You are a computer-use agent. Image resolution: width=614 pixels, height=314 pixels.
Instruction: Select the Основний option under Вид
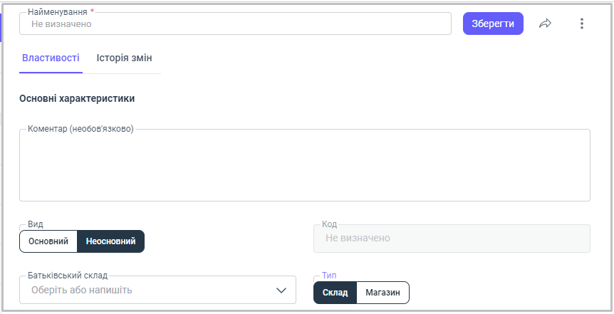pyautogui.click(x=48, y=241)
